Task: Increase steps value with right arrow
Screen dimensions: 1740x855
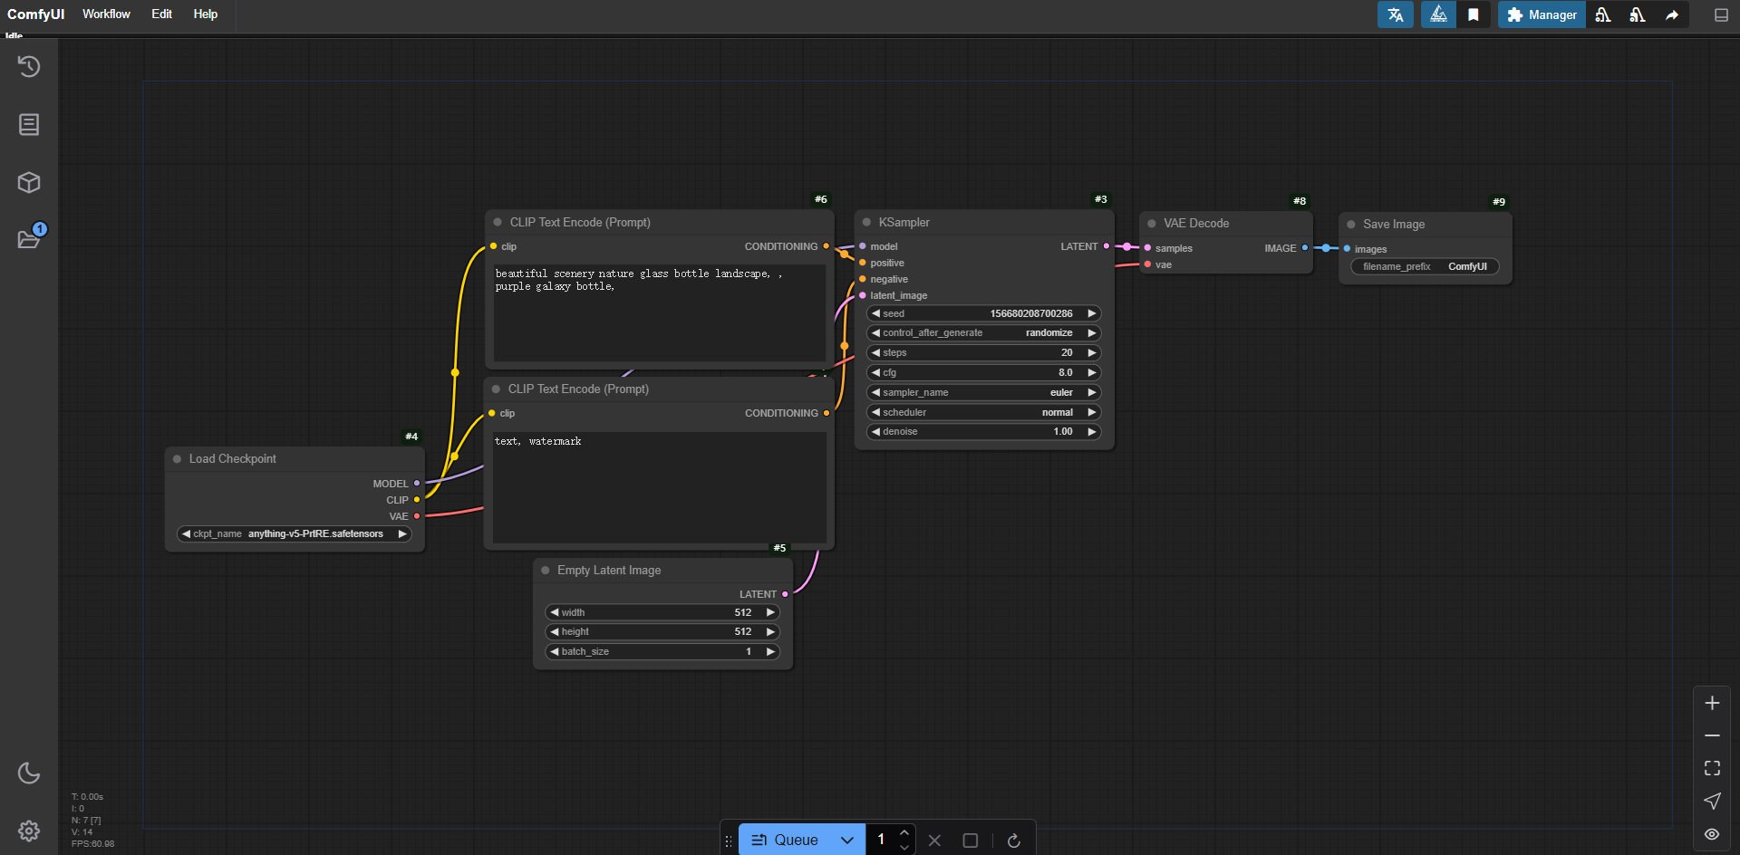Action: click(x=1092, y=352)
